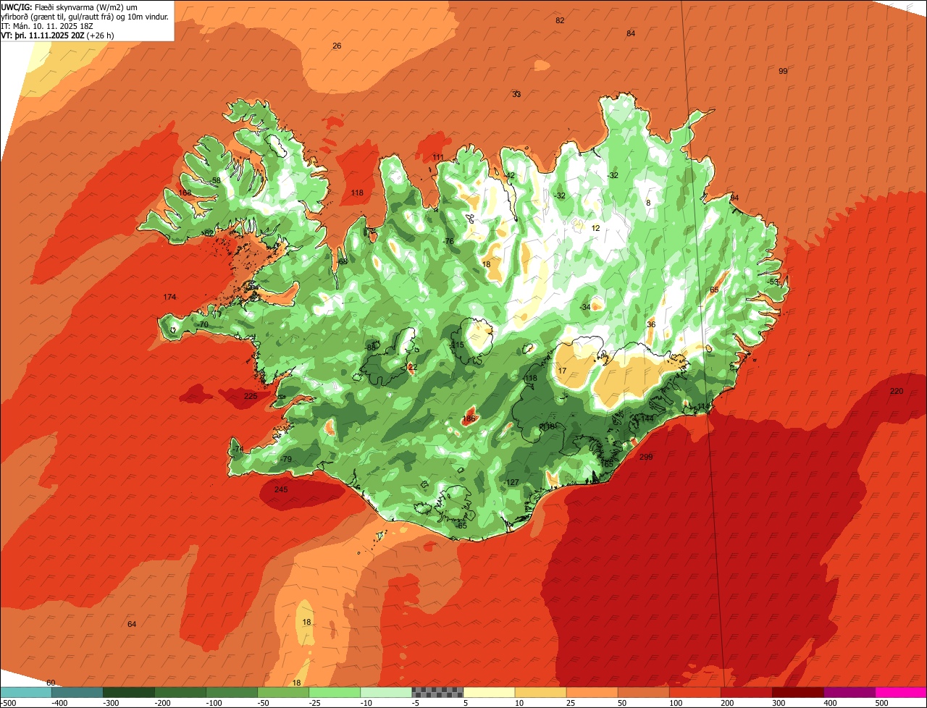Select the orange 25 to 50 legend swatch
This screenshot has width=927, height=708.
(592, 692)
